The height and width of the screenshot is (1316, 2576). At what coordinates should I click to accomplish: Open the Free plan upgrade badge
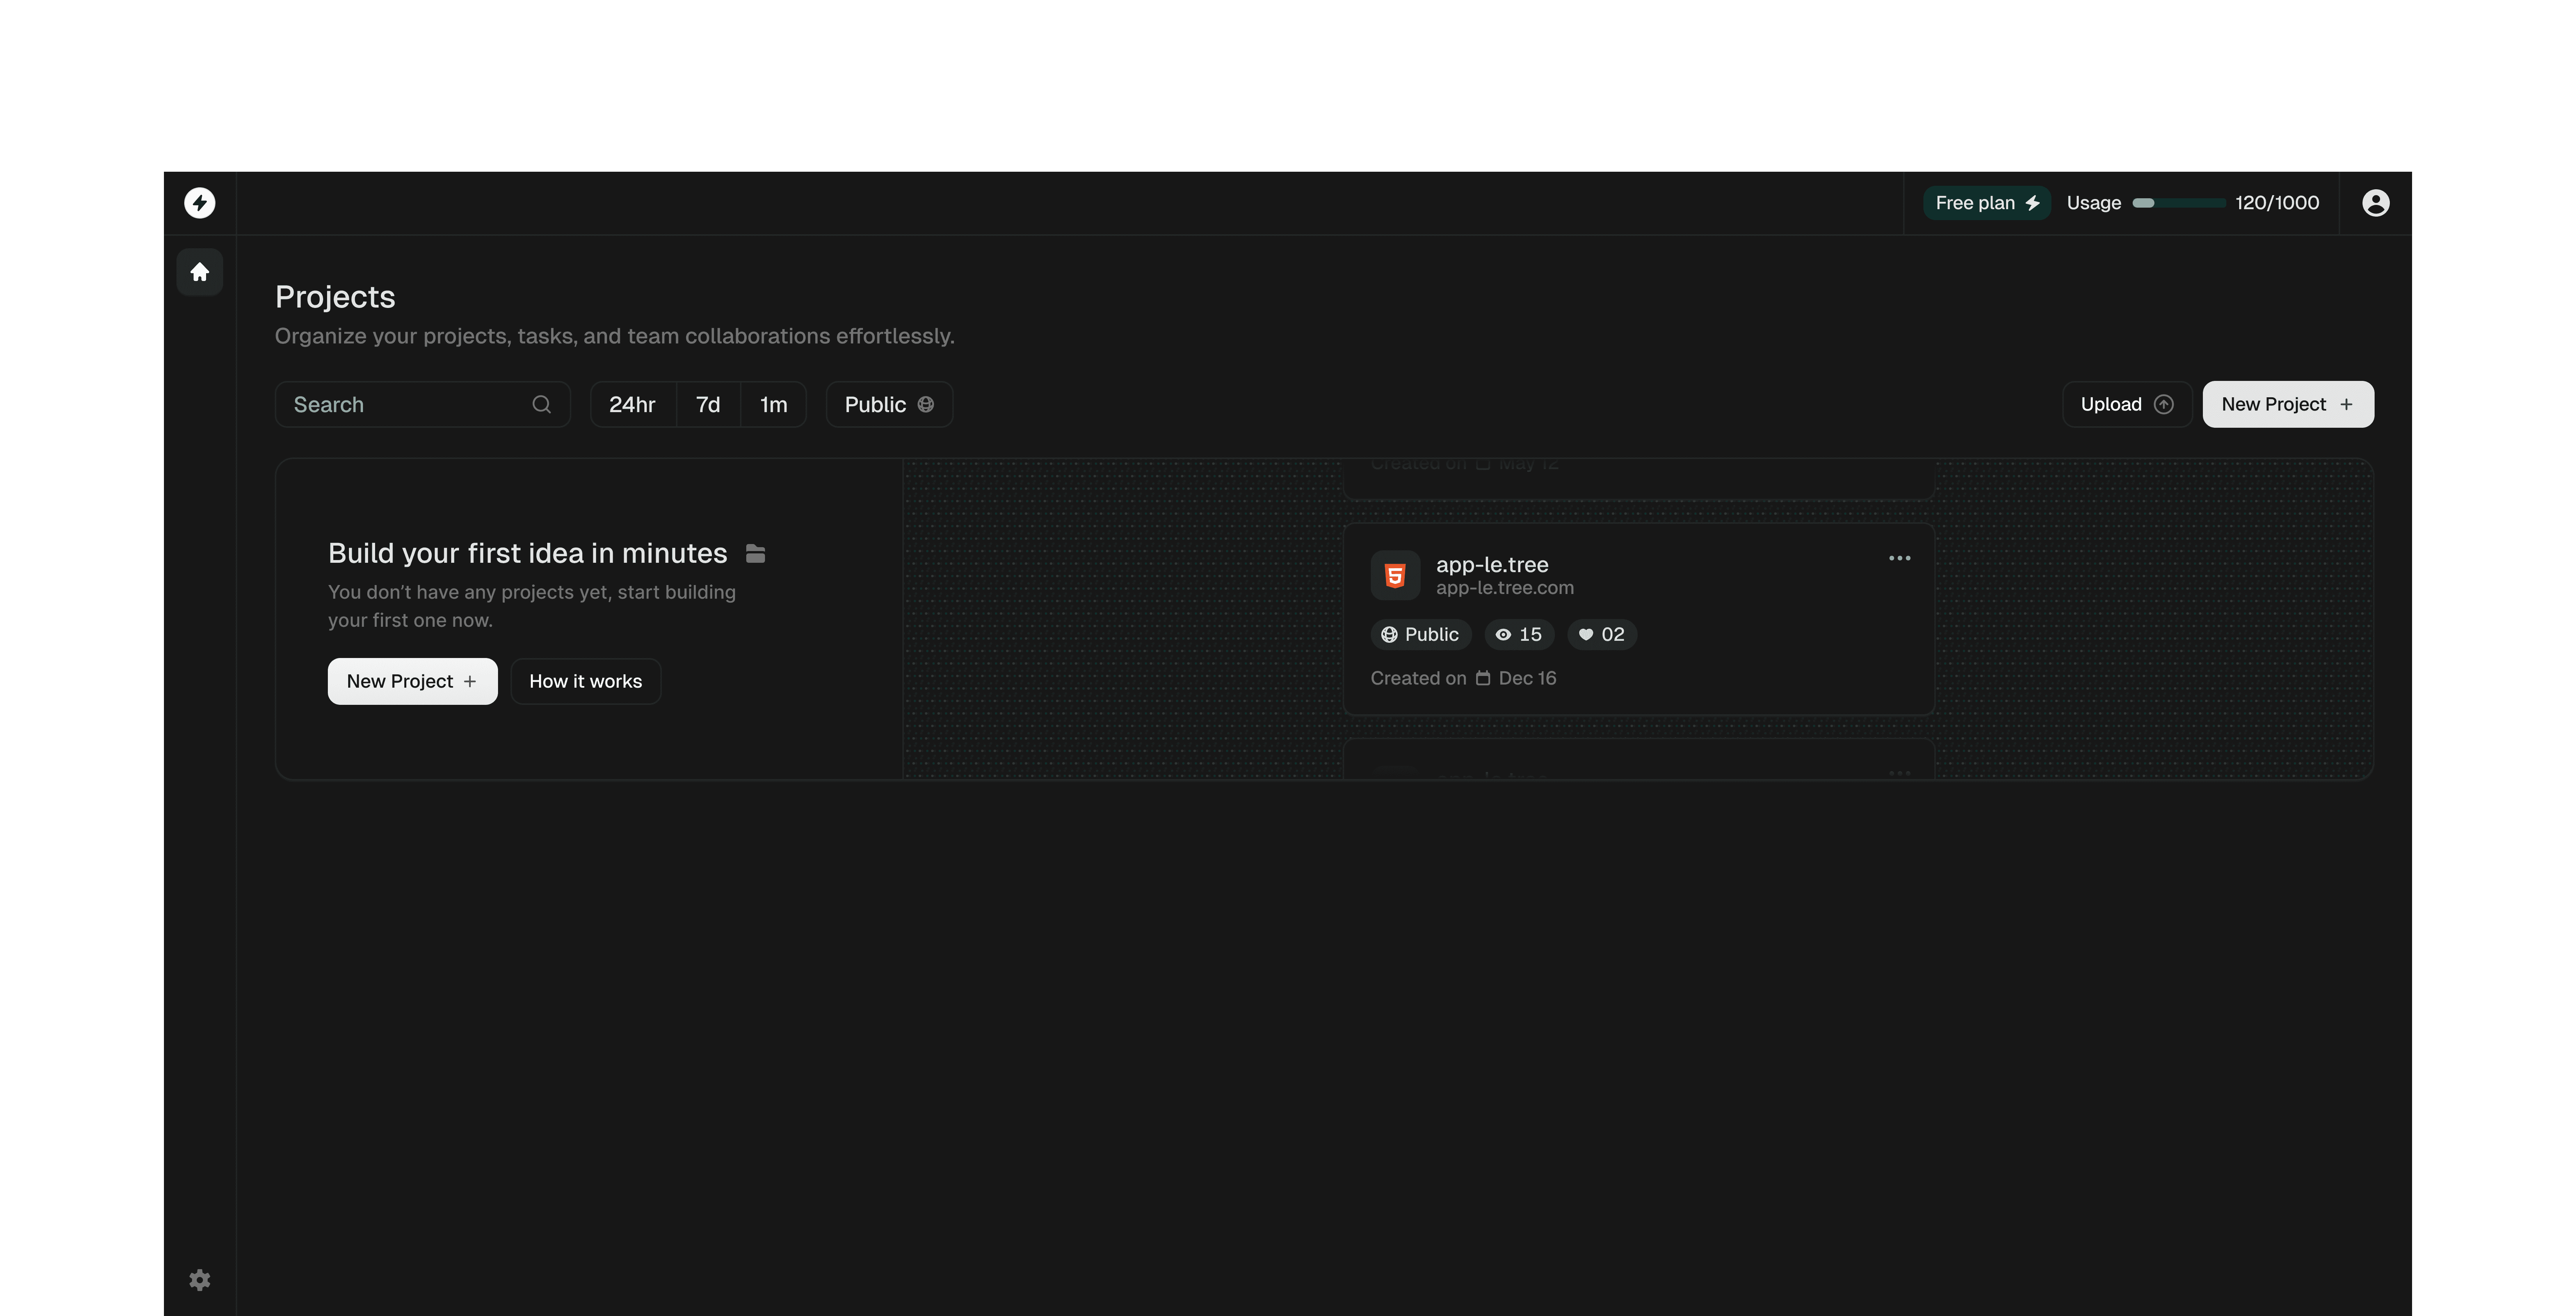coord(1986,203)
